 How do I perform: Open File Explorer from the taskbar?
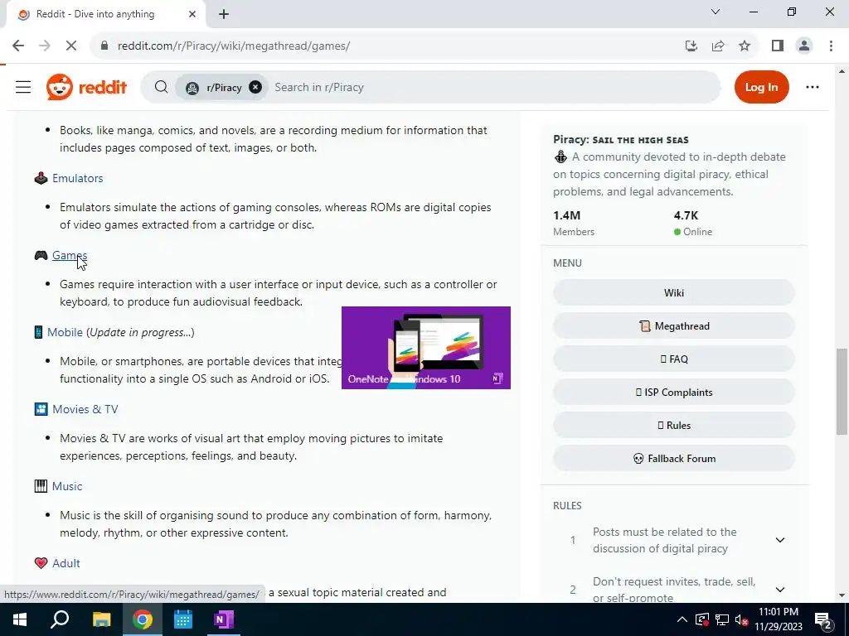click(101, 619)
